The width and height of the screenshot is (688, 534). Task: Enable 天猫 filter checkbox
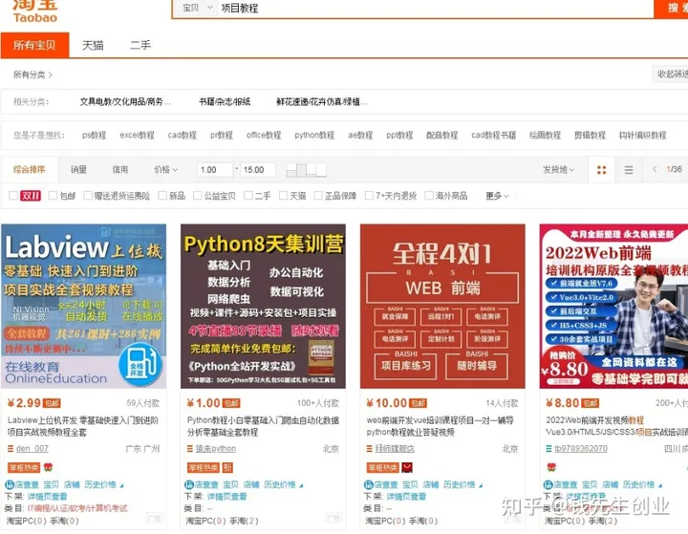pos(284,195)
